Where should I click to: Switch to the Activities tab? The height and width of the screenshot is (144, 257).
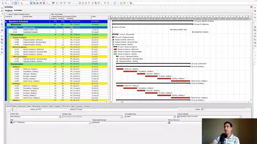click(18, 10)
